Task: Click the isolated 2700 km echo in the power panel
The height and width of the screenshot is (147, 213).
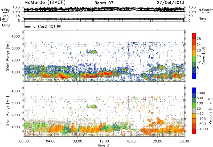Action: tap(92, 52)
